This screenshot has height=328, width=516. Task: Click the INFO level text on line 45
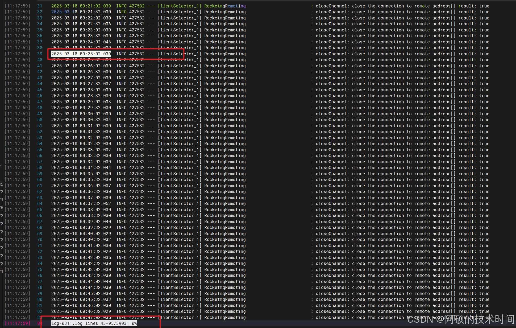(x=121, y=90)
